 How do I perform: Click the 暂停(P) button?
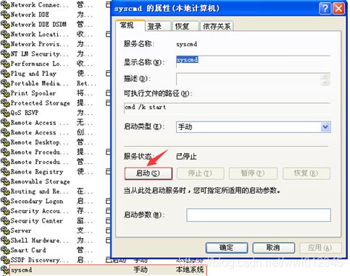tap(253, 173)
